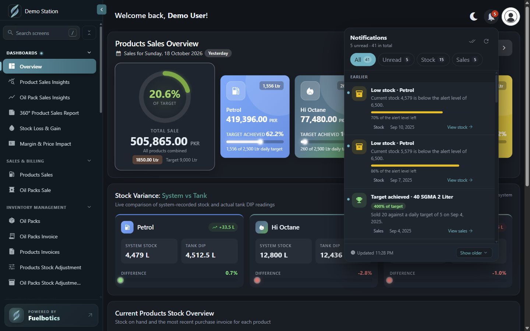This screenshot has height=331, width=530.
Task: Click the Oil Packs box icon
Action: pos(12,221)
